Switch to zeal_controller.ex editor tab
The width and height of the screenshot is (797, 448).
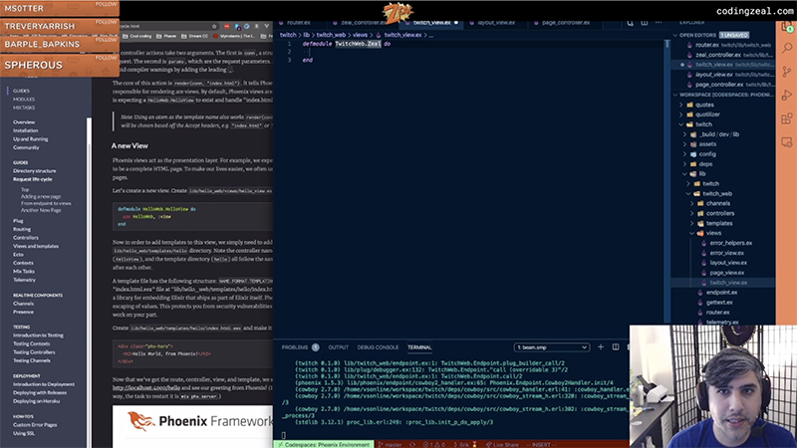click(x=363, y=23)
